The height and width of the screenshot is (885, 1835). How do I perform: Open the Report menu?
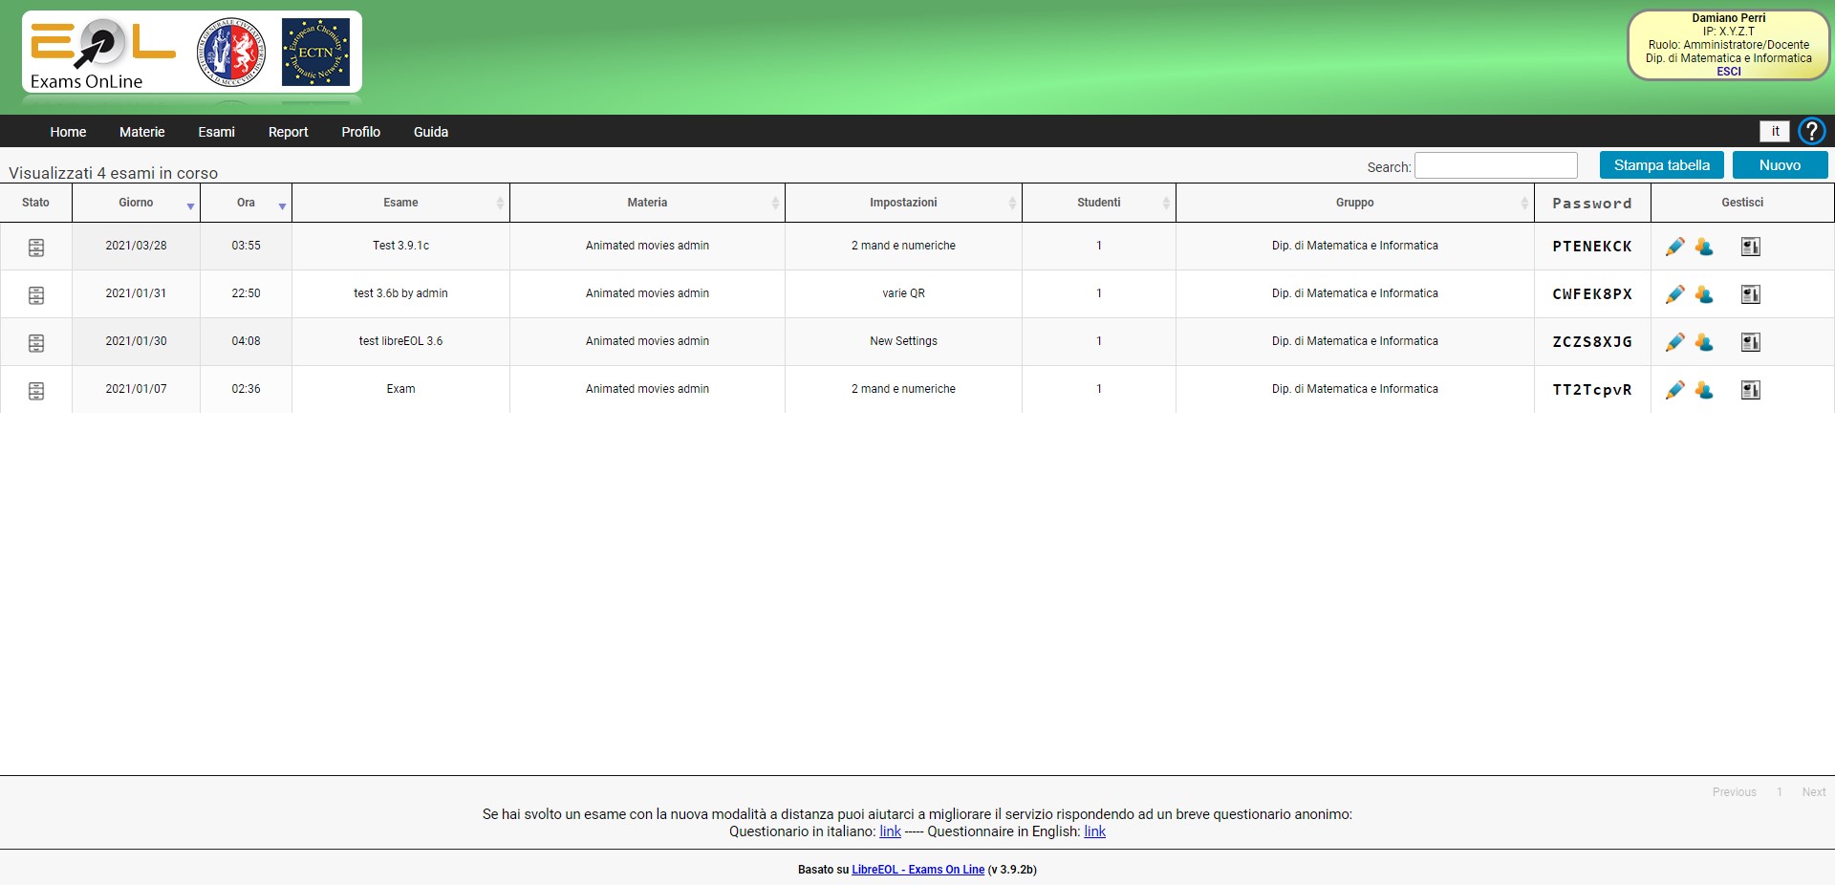pos(288,132)
